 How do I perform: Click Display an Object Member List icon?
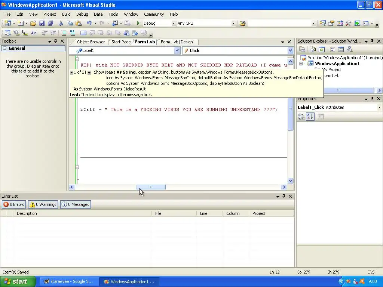coord(7,33)
